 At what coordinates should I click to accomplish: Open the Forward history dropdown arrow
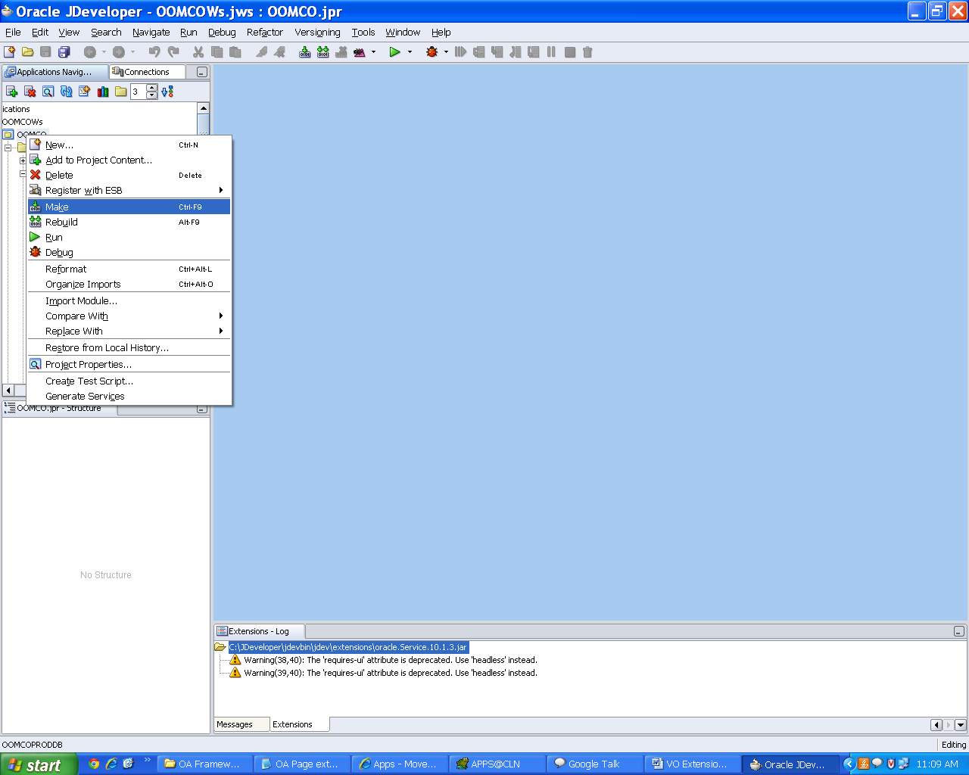pyautogui.click(x=132, y=52)
